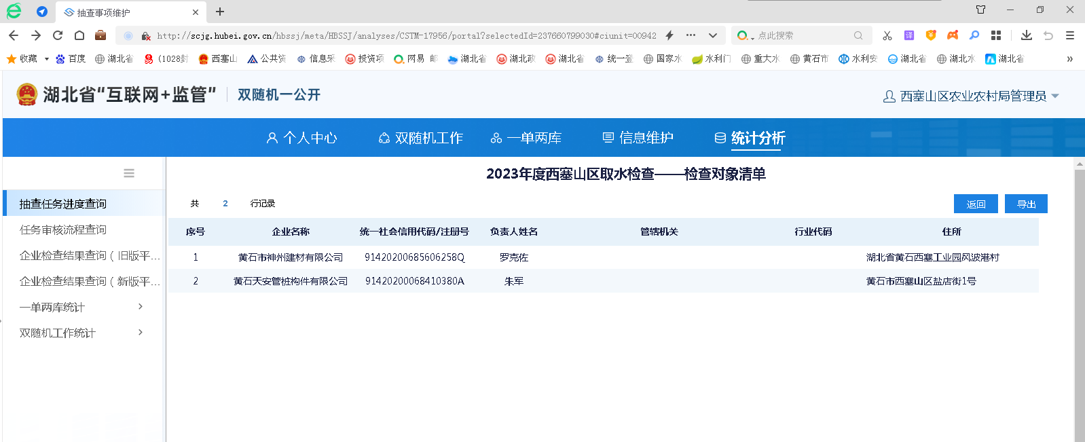1085x442 pixels.
Task: Expand the address bar dropdown chevron
Action: pyautogui.click(x=712, y=35)
